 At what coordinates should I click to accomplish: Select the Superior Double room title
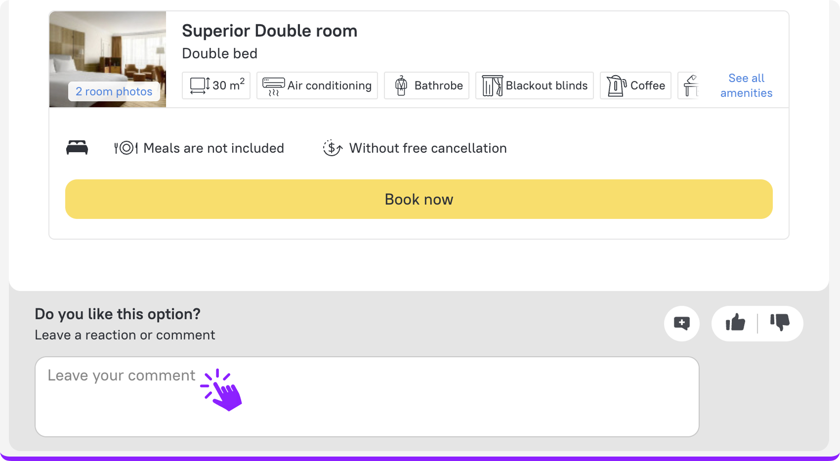269,31
